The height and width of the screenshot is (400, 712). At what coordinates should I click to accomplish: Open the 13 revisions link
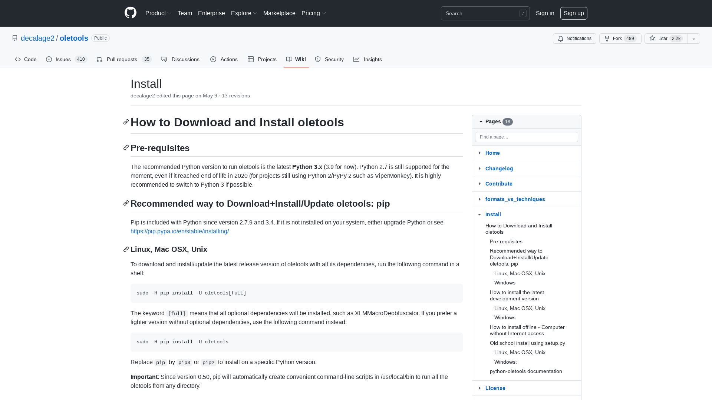click(x=236, y=96)
